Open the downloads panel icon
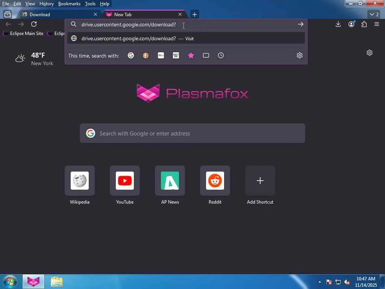This screenshot has width=385, height=289. [338, 24]
